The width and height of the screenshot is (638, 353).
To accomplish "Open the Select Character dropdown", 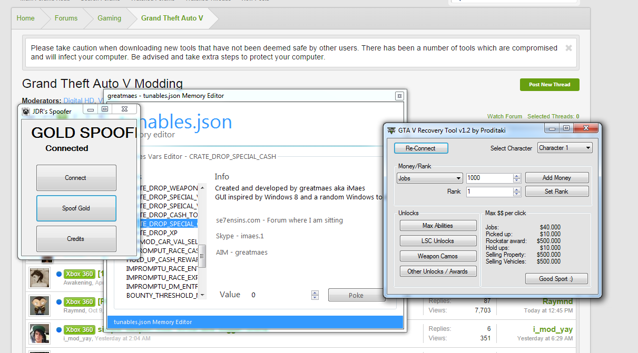I will [x=588, y=148].
